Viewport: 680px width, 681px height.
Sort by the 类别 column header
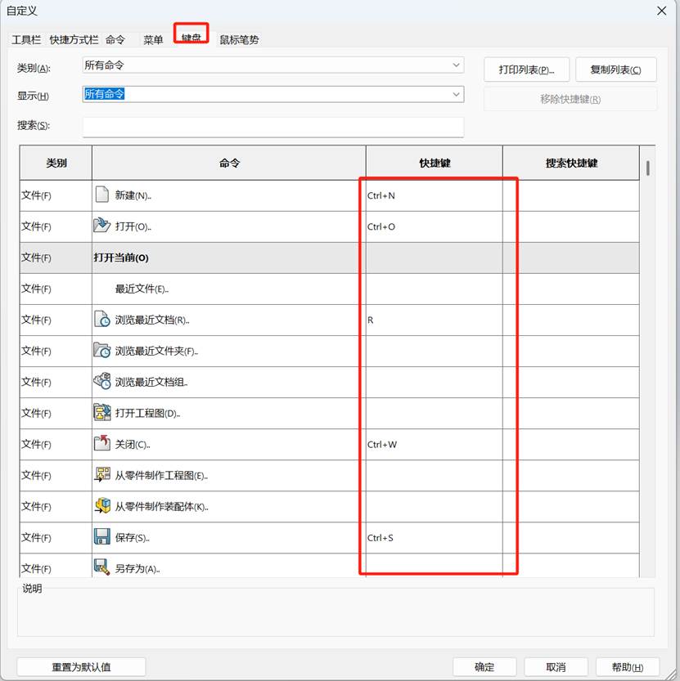click(x=56, y=163)
